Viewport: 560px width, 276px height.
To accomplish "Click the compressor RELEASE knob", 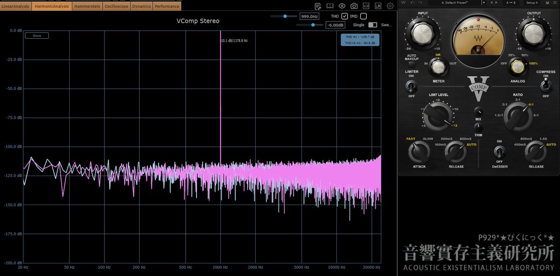I will tap(456, 152).
